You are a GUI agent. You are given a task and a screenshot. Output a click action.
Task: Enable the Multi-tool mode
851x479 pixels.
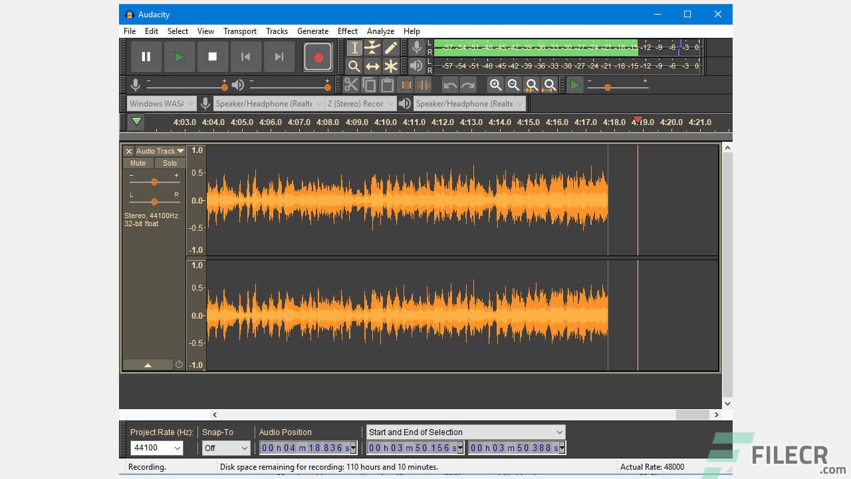tap(392, 66)
